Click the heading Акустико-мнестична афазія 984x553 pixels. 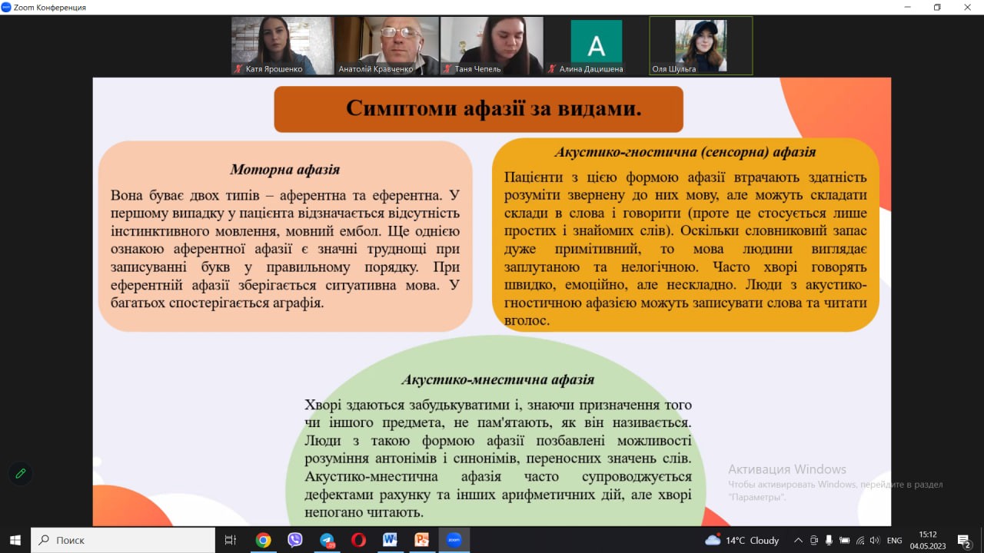pyautogui.click(x=497, y=379)
